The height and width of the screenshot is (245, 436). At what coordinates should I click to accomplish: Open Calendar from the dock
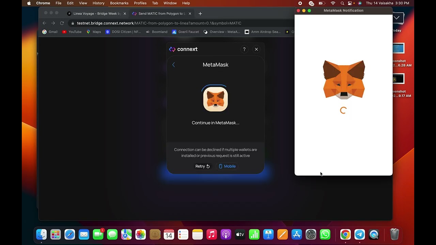[169, 234]
